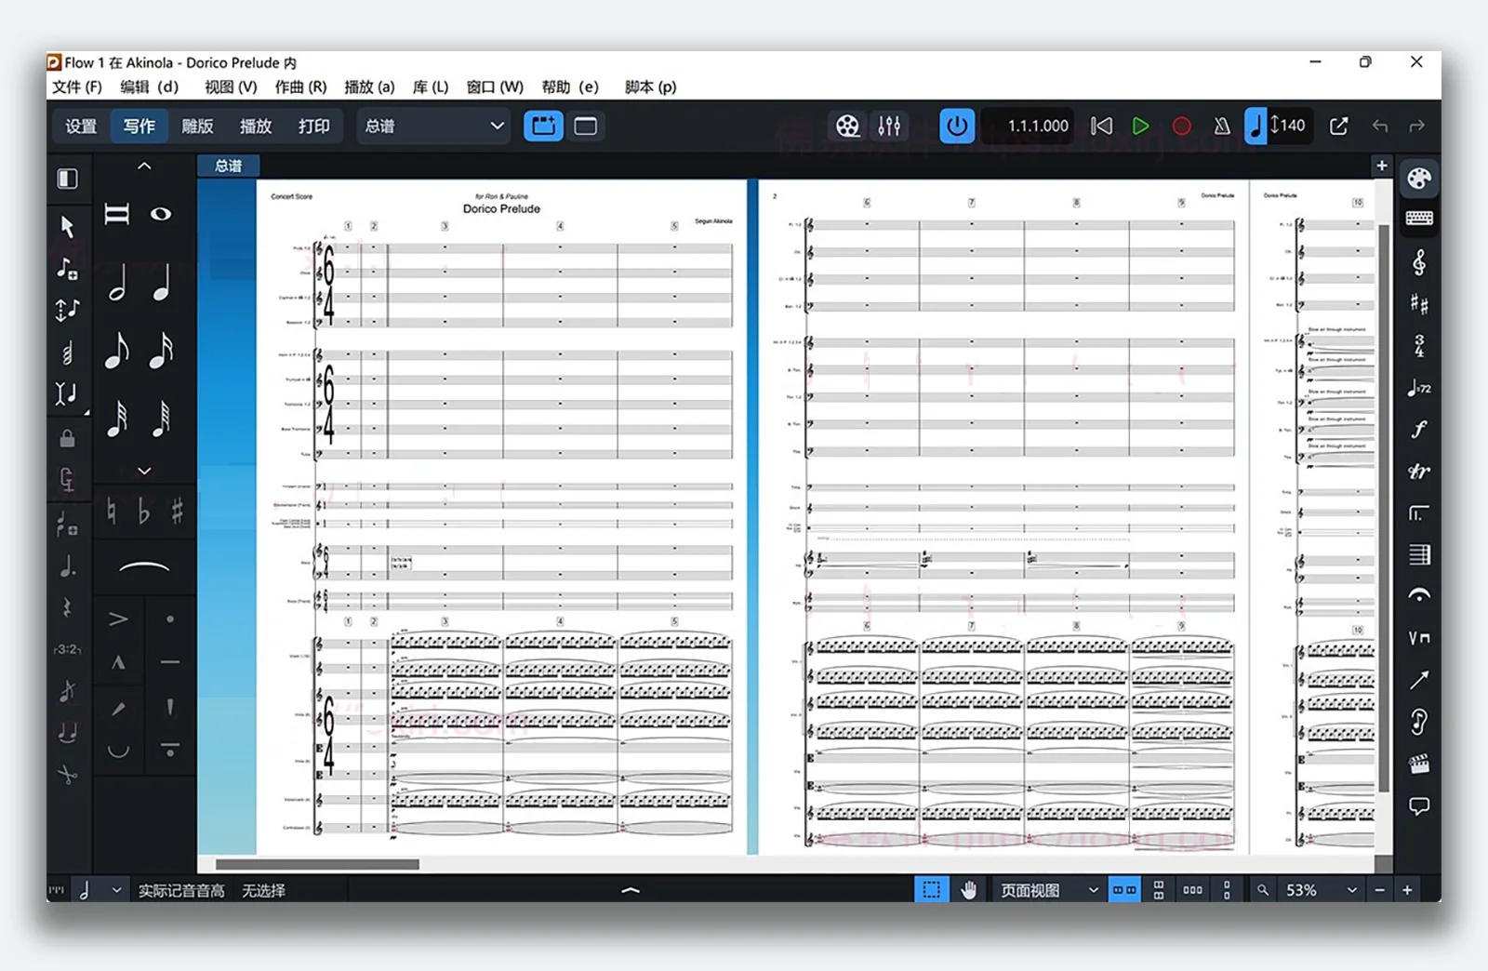
Task: Activate the select arrow tool
Action: (67, 226)
